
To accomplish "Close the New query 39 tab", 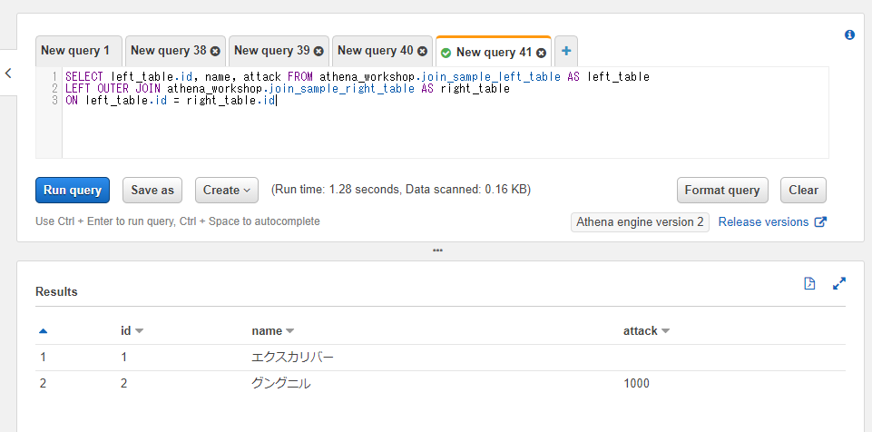I will tap(318, 52).
